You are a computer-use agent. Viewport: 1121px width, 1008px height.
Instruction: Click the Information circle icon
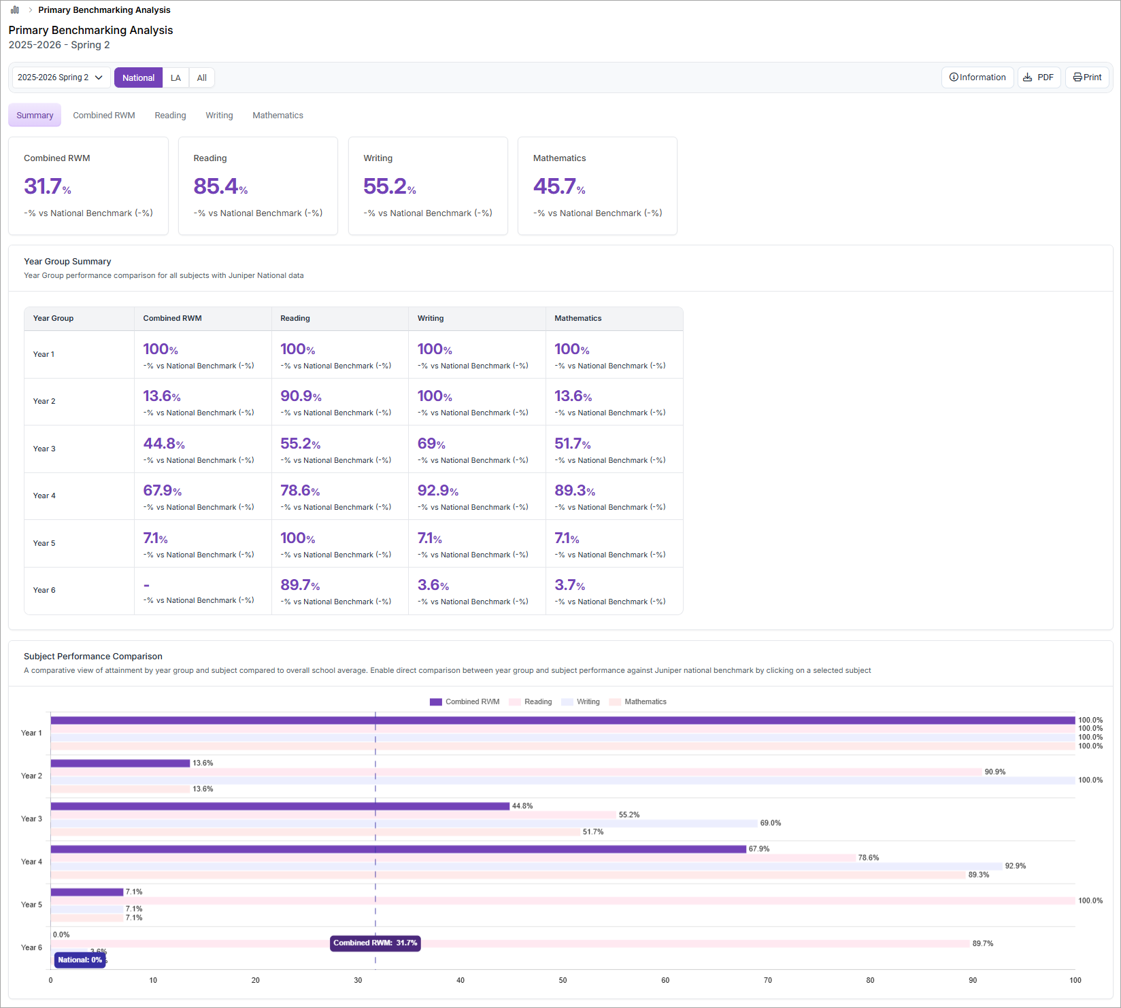pyautogui.click(x=954, y=77)
